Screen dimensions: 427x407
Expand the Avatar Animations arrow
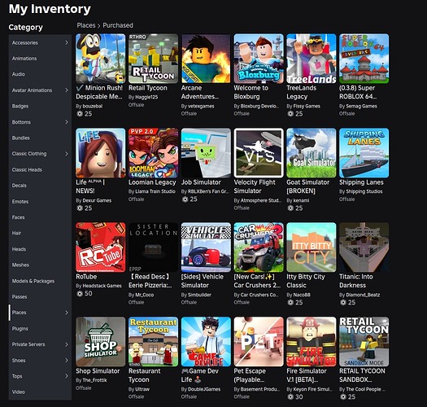tap(67, 90)
